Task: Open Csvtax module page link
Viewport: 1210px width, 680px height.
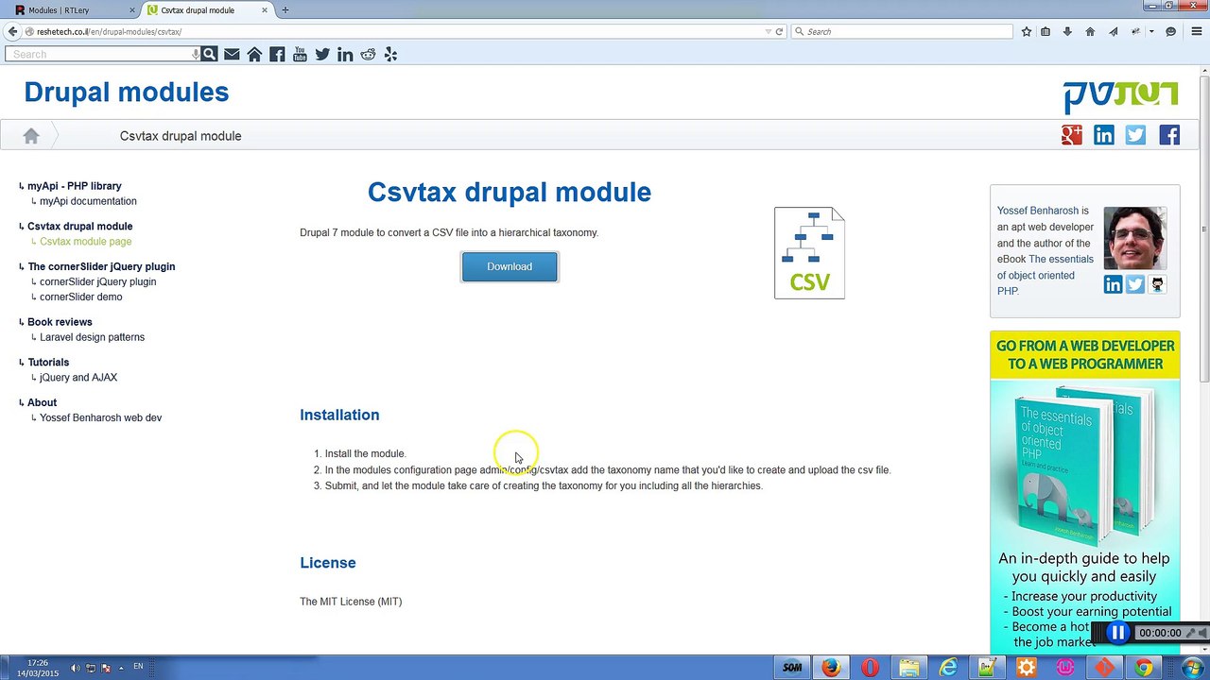Action: pos(85,242)
